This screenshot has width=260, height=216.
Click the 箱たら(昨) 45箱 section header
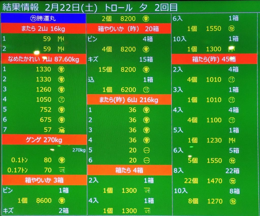[214, 59]
